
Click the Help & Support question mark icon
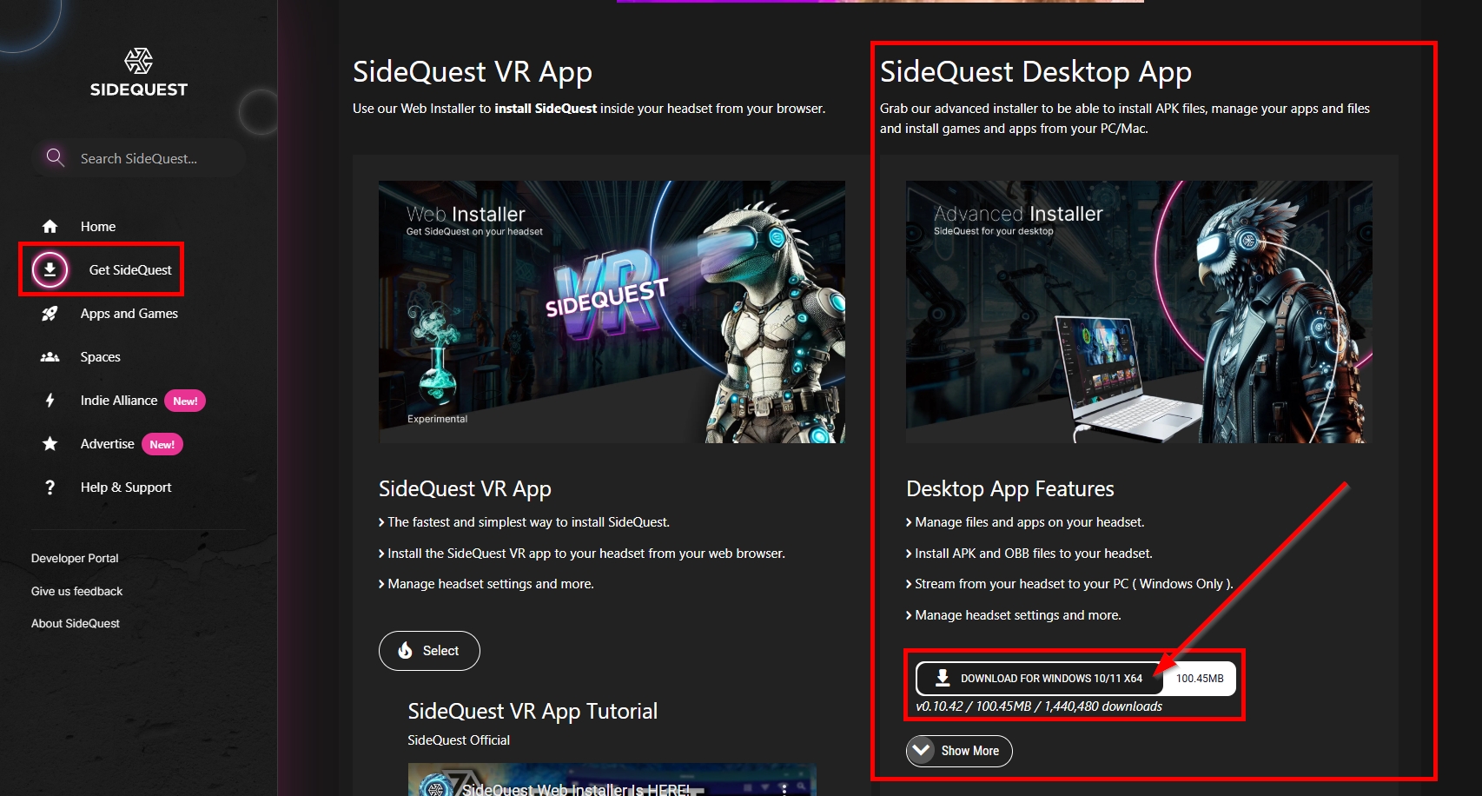tap(50, 488)
